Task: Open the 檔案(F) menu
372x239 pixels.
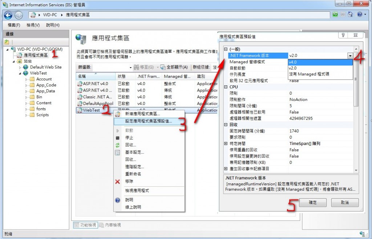Action: (14, 25)
